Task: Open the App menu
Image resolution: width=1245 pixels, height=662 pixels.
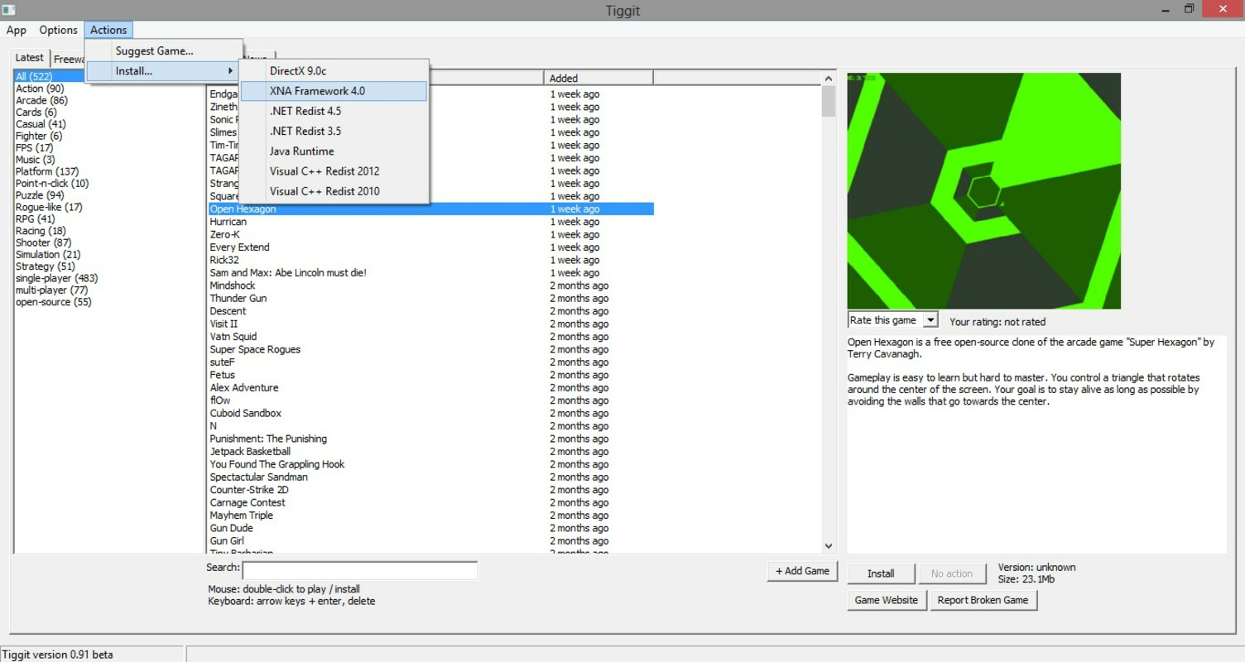Action: (17, 30)
